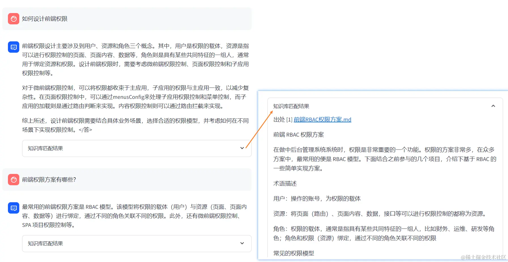
Task: Click the line starting 资源：将页面（路由）
Action: [x=381, y=214]
